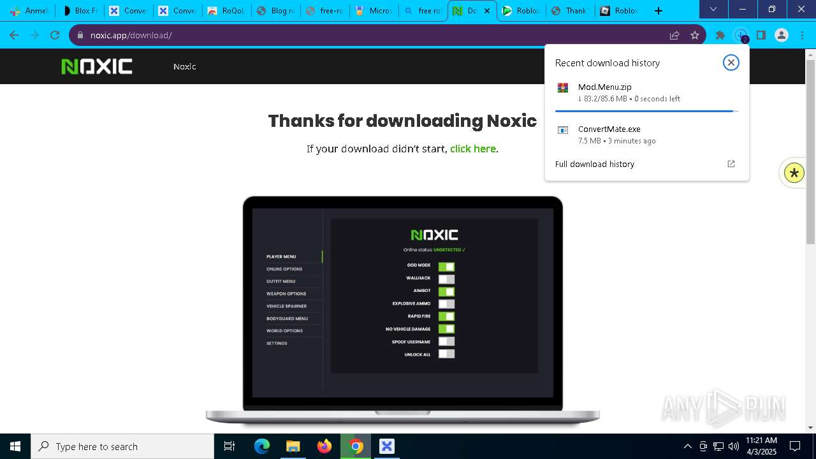Viewport: 816px width, 459px height.
Task: Click the taskbar search box
Action: point(122,446)
